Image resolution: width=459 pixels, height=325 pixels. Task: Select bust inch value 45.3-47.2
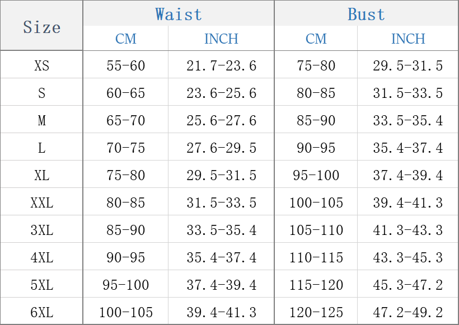[x=408, y=285]
